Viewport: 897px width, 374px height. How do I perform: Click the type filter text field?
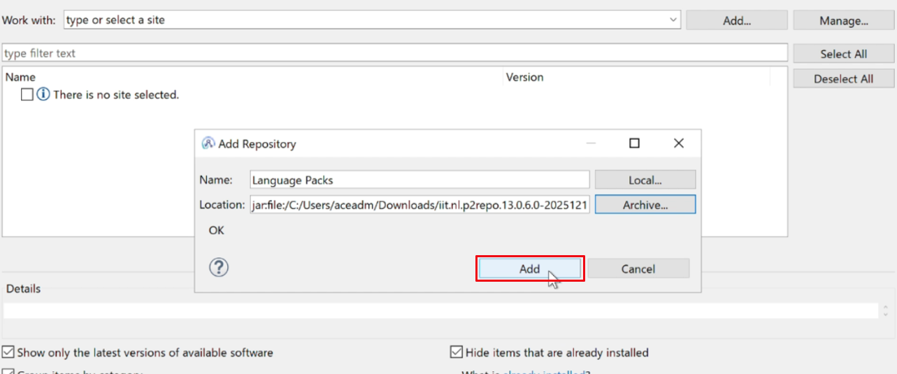pos(395,53)
